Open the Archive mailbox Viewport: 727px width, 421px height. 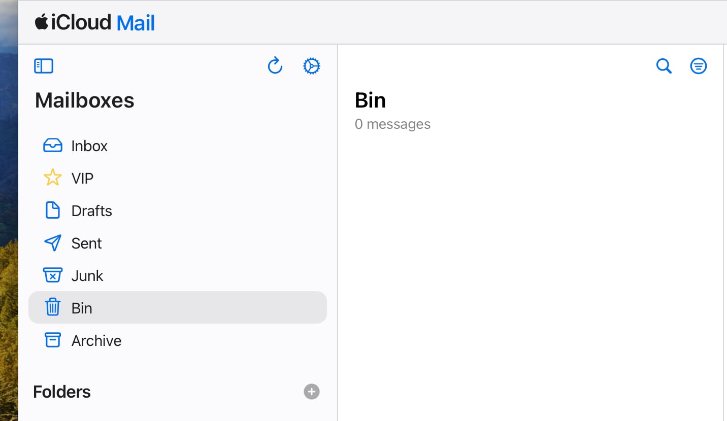click(96, 341)
